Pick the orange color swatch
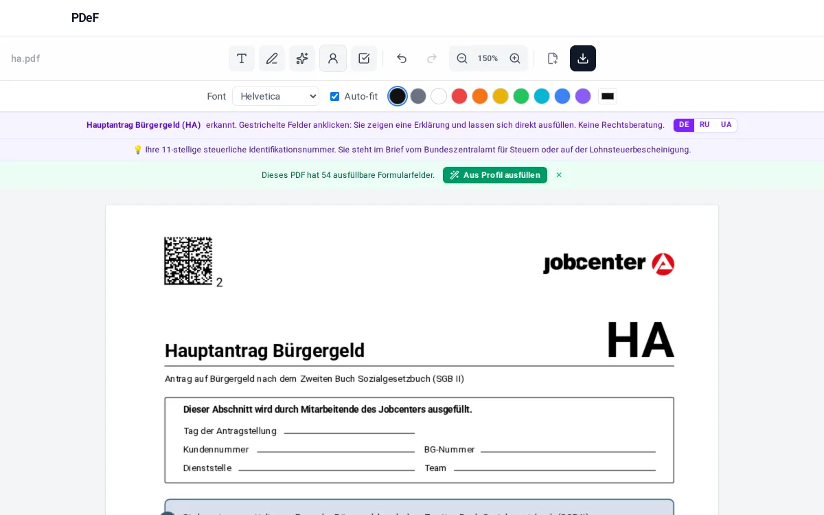This screenshot has height=515, width=824. pos(480,96)
